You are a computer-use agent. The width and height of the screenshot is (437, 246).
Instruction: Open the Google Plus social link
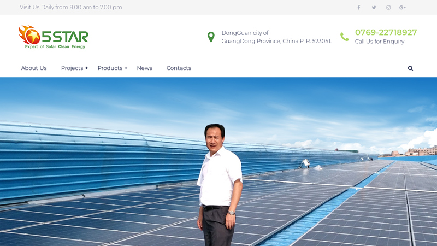pyautogui.click(x=402, y=8)
